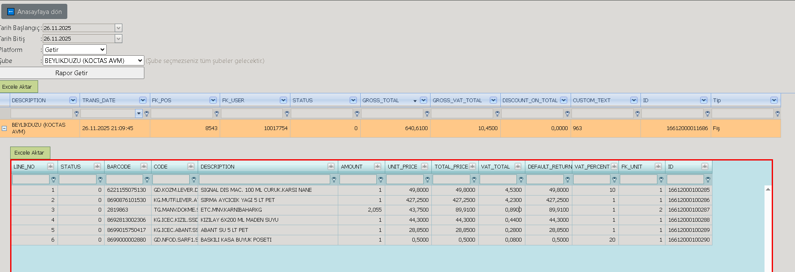Open TRANS_DATE filter date dropdown
The width and height of the screenshot is (795, 272).
(139, 113)
